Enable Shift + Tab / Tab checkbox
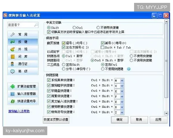Viewport: 173px width, 138px height. point(102,47)
